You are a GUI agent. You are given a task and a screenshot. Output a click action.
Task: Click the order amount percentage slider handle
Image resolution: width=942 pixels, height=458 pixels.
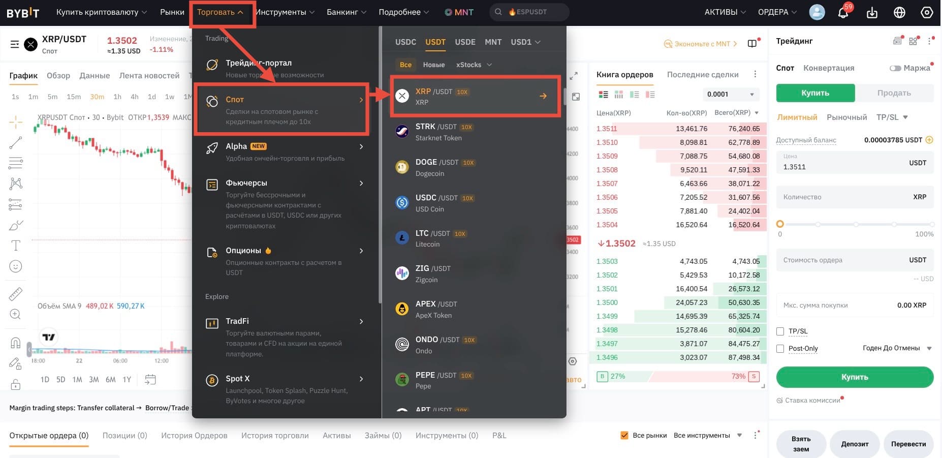(x=780, y=224)
